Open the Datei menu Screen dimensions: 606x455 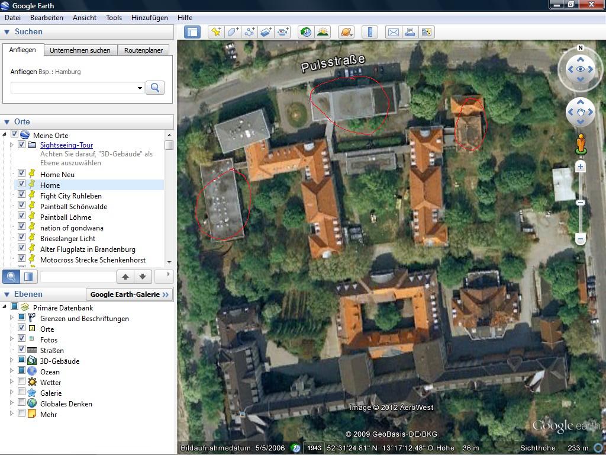tap(13, 18)
